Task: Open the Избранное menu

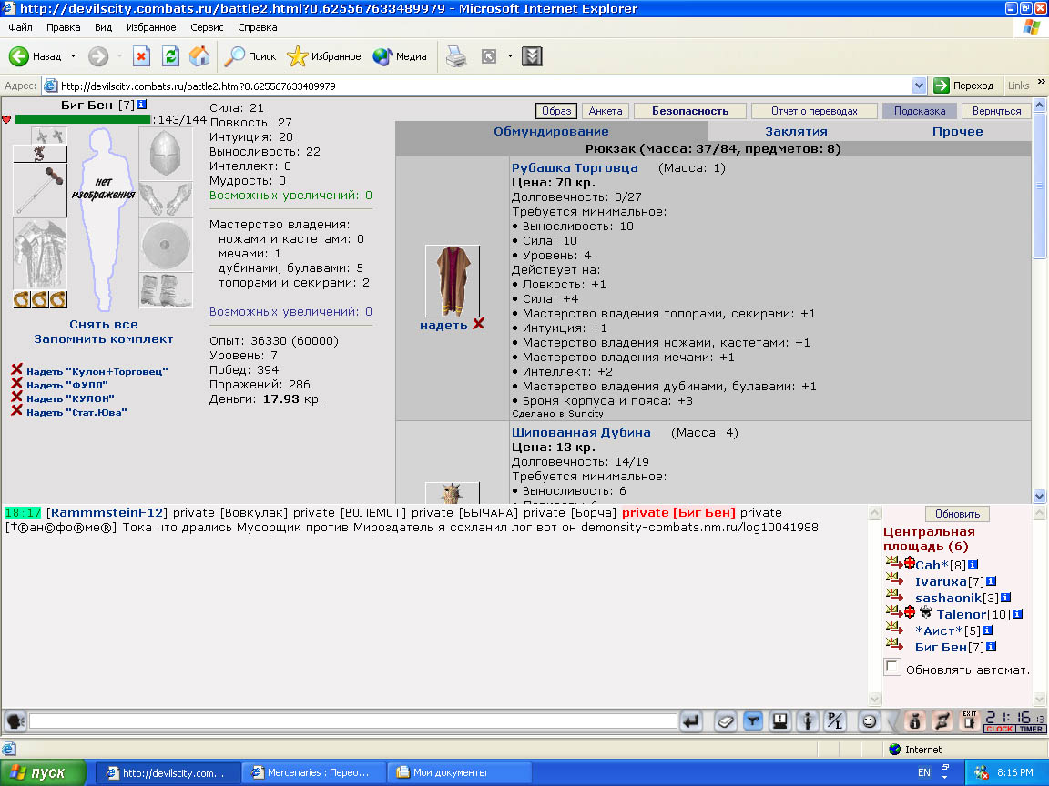Action: [x=151, y=27]
